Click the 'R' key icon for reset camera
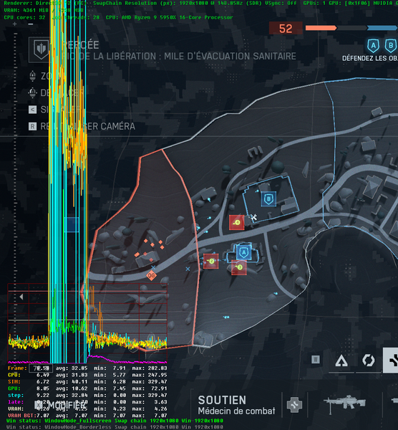This screenshot has height=430, width=398. coord(33,126)
